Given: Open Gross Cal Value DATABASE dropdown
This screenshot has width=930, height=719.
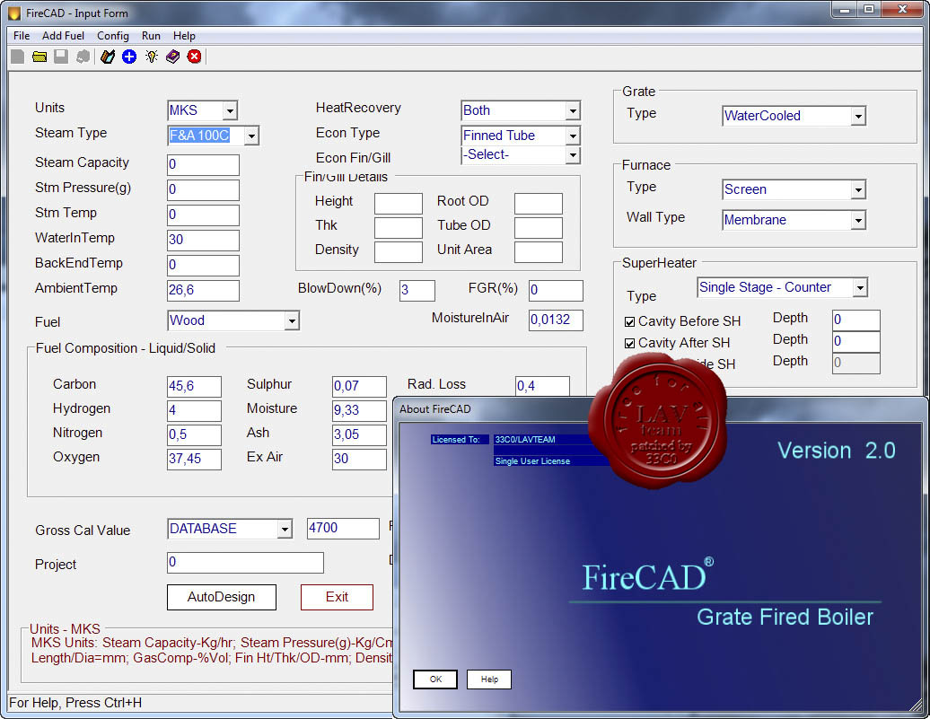Looking at the screenshot, I should pyautogui.click(x=285, y=529).
